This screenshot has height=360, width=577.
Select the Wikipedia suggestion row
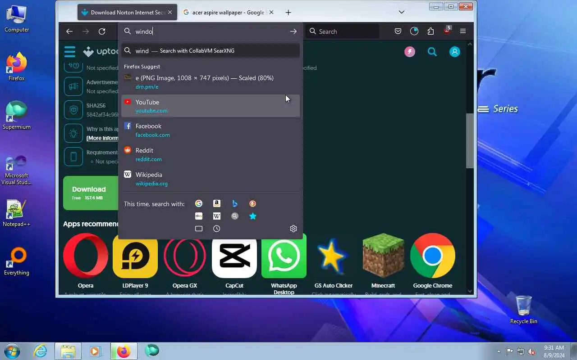pos(211,179)
